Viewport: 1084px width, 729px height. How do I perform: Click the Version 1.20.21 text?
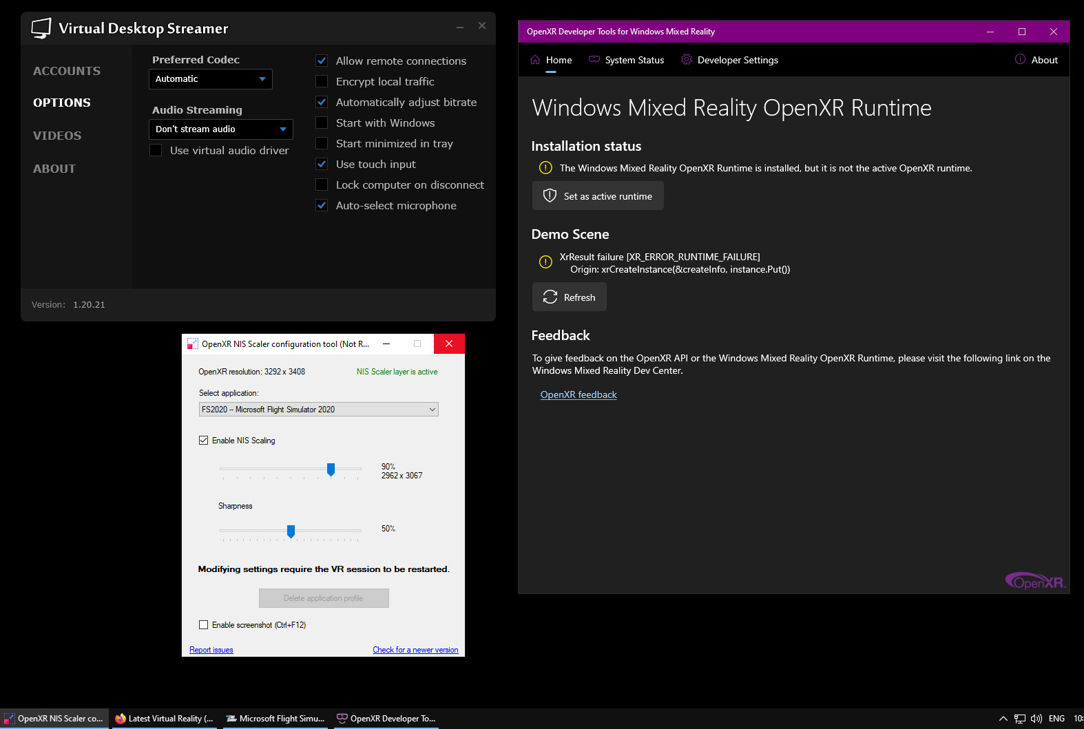click(x=68, y=304)
